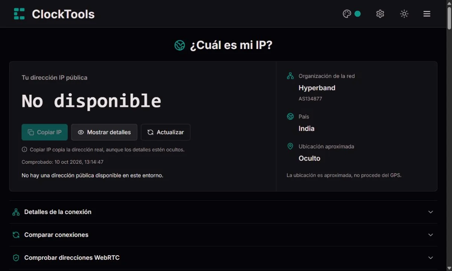This screenshot has width=452, height=271.
Task: Click the 'India' country value
Action: pyautogui.click(x=307, y=128)
